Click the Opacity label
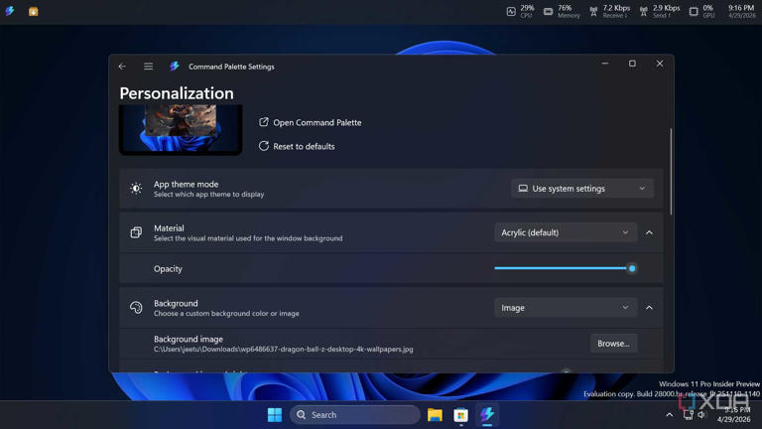This screenshot has height=429, width=762. click(168, 268)
